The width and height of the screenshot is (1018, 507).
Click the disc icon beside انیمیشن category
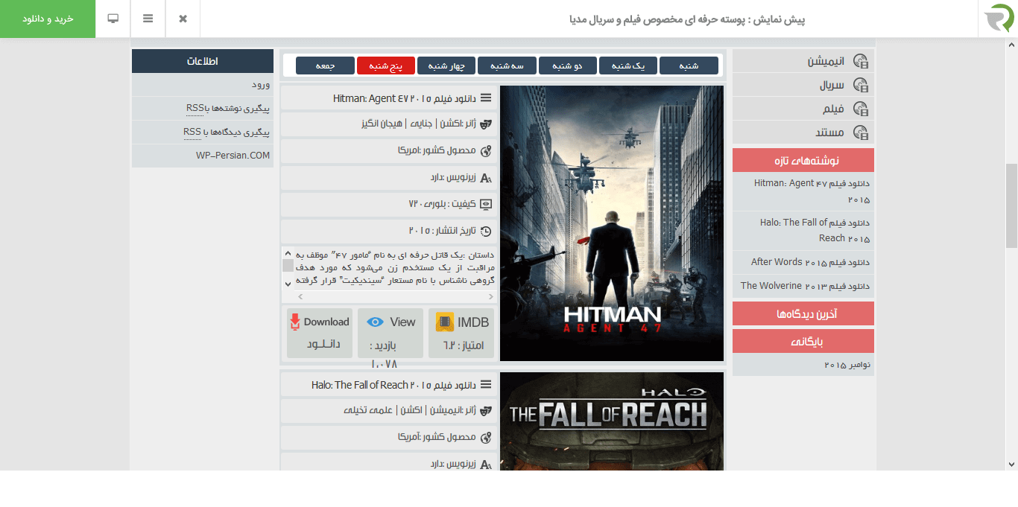pos(861,62)
